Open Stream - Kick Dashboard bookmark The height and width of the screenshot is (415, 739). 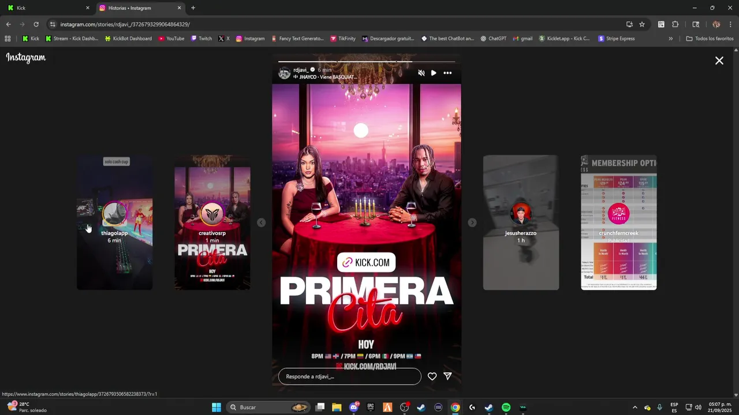72,39
